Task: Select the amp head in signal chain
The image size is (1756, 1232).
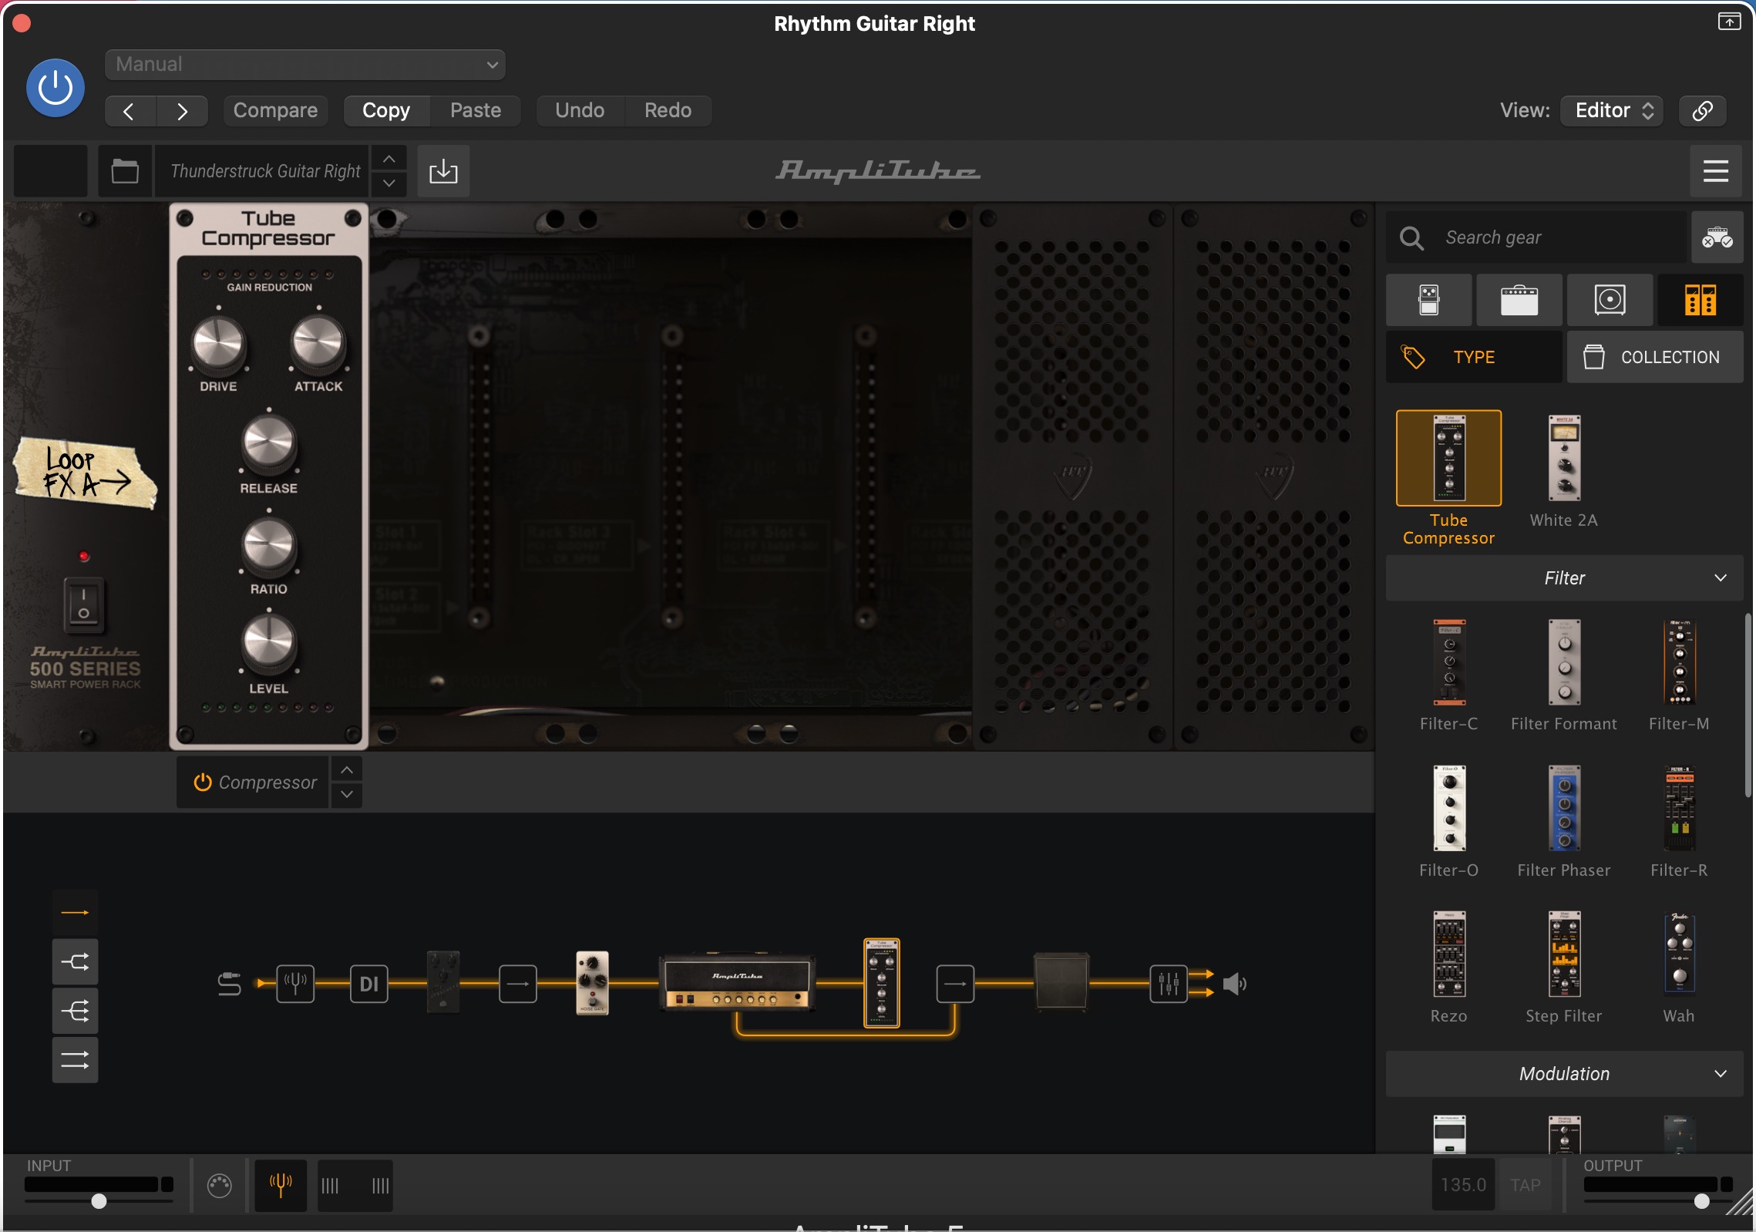Action: coord(737,983)
